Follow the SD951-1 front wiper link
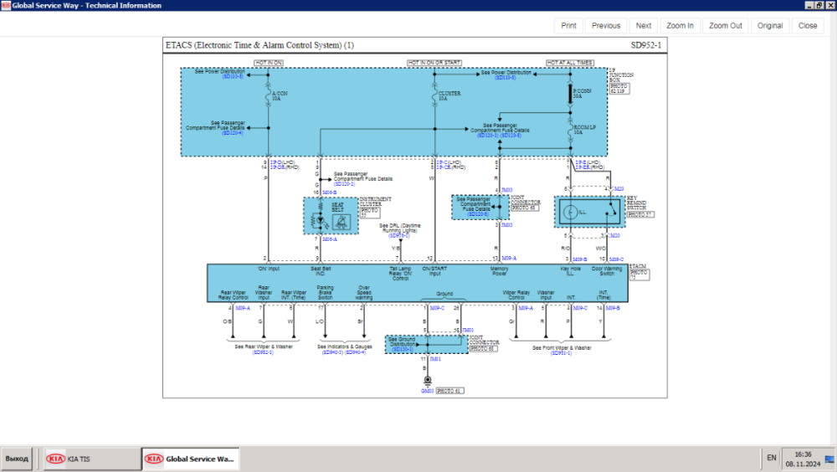The image size is (837, 472). click(x=561, y=352)
